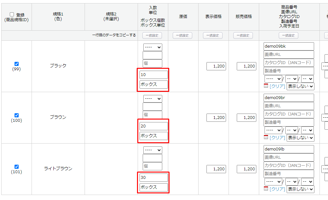Uncheck the ブラウン (100) row checkbox

pos(16,115)
